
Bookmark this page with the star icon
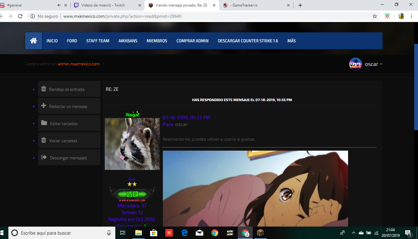[375, 16]
